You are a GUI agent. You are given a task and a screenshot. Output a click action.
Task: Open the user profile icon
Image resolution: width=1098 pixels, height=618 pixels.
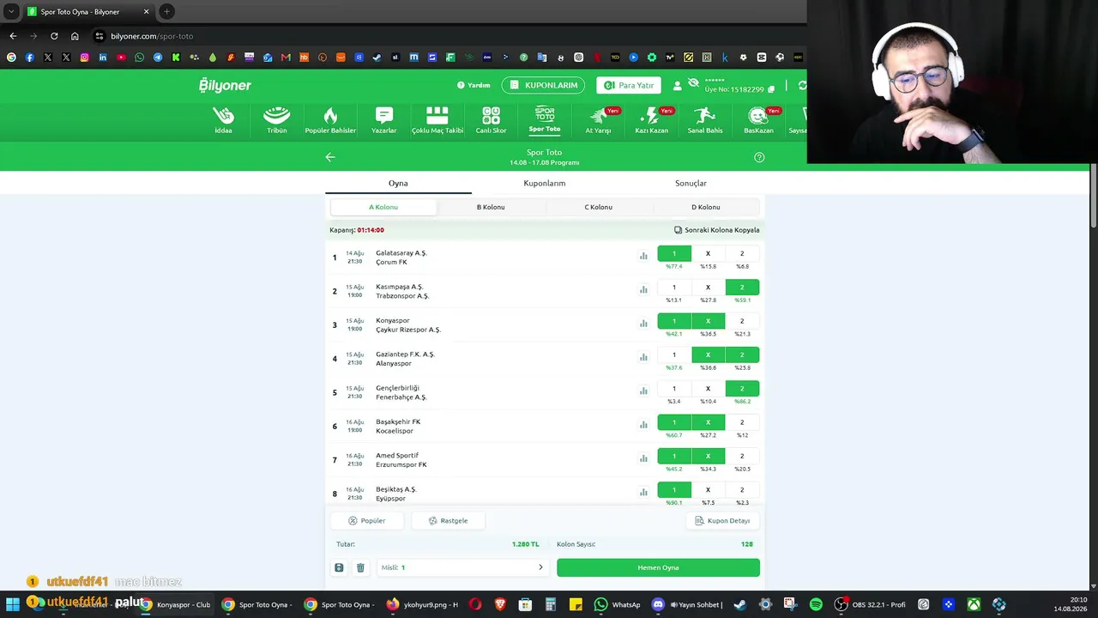(x=678, y=86)
